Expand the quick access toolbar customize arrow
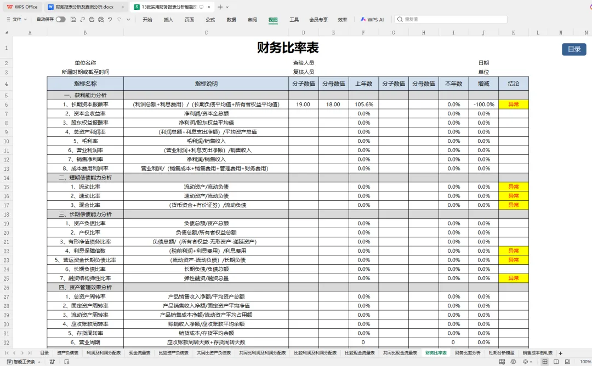 (128, 19)
